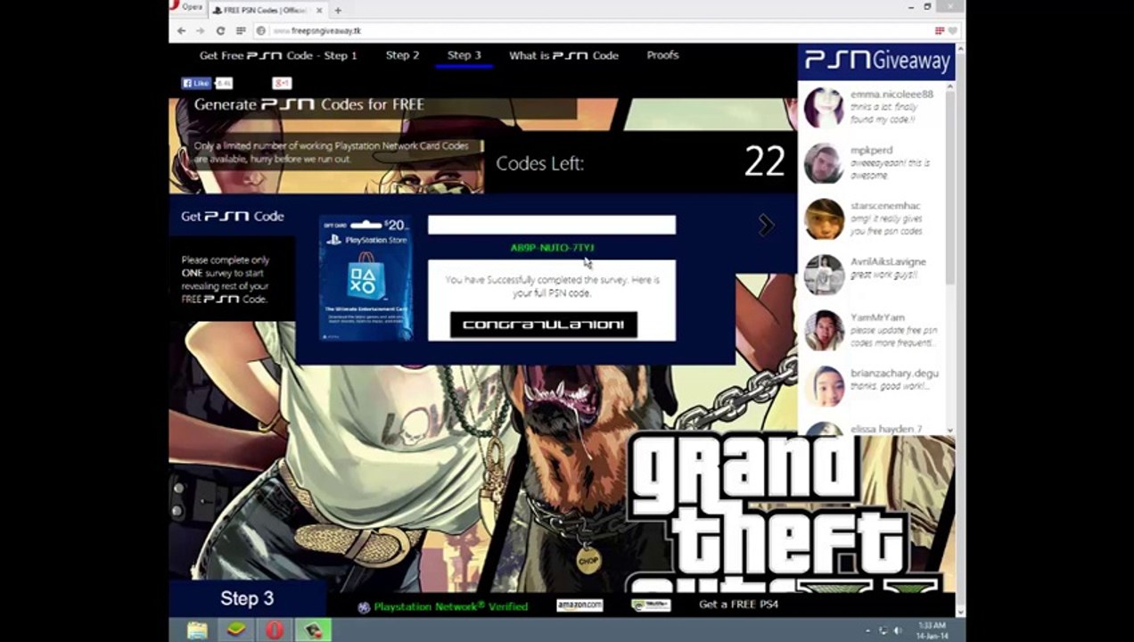The image size is (1134, 642).
Task: Go to the Step 2 page
Action: (x=402, y=55)
